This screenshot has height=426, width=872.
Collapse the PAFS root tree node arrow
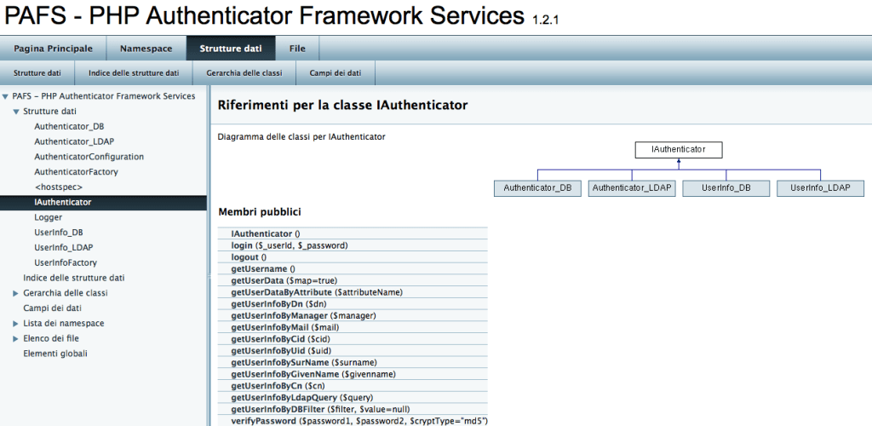pos(6,97)
